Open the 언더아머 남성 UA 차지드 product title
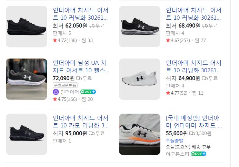239x167 pixels. (x=81, y=67)
